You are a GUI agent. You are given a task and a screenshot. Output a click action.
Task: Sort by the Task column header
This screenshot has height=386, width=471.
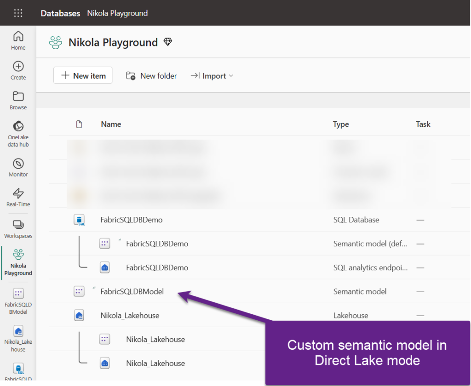(x=423, y=124)
